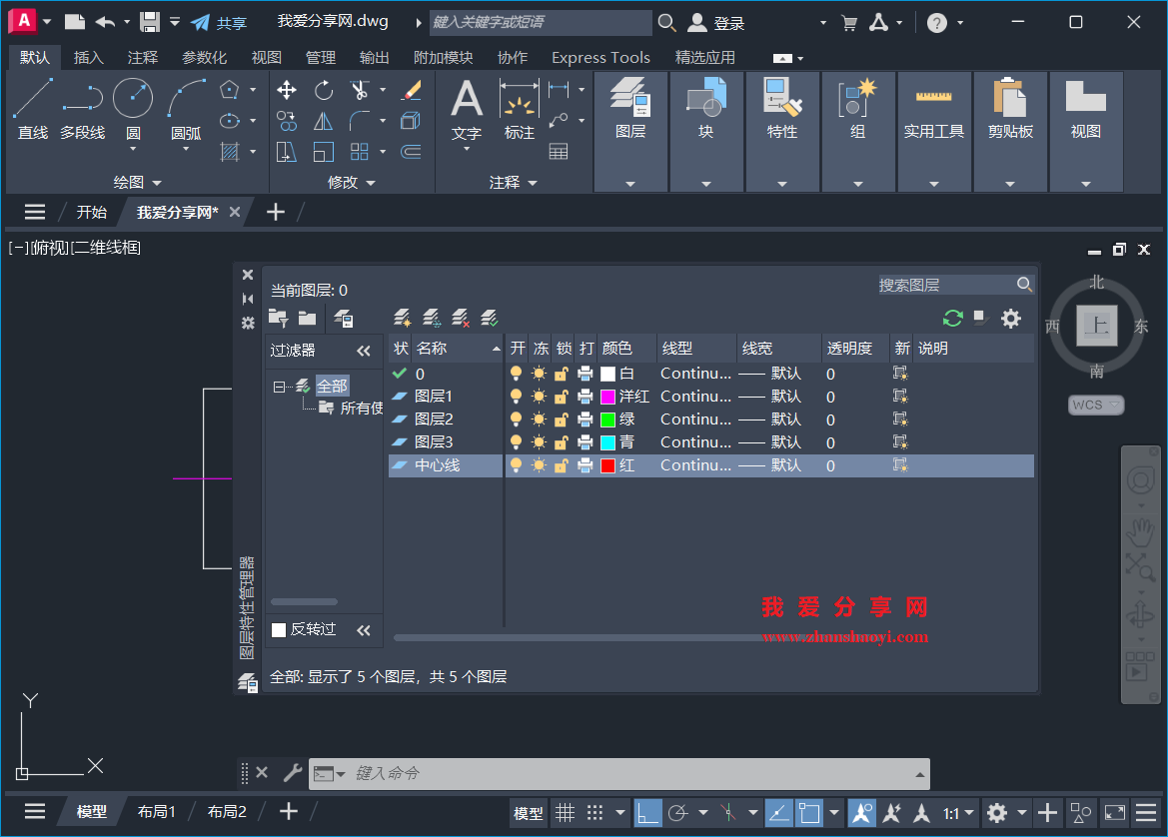
Task: Click green color swatch of 图层2
Action: pos(607,419)
